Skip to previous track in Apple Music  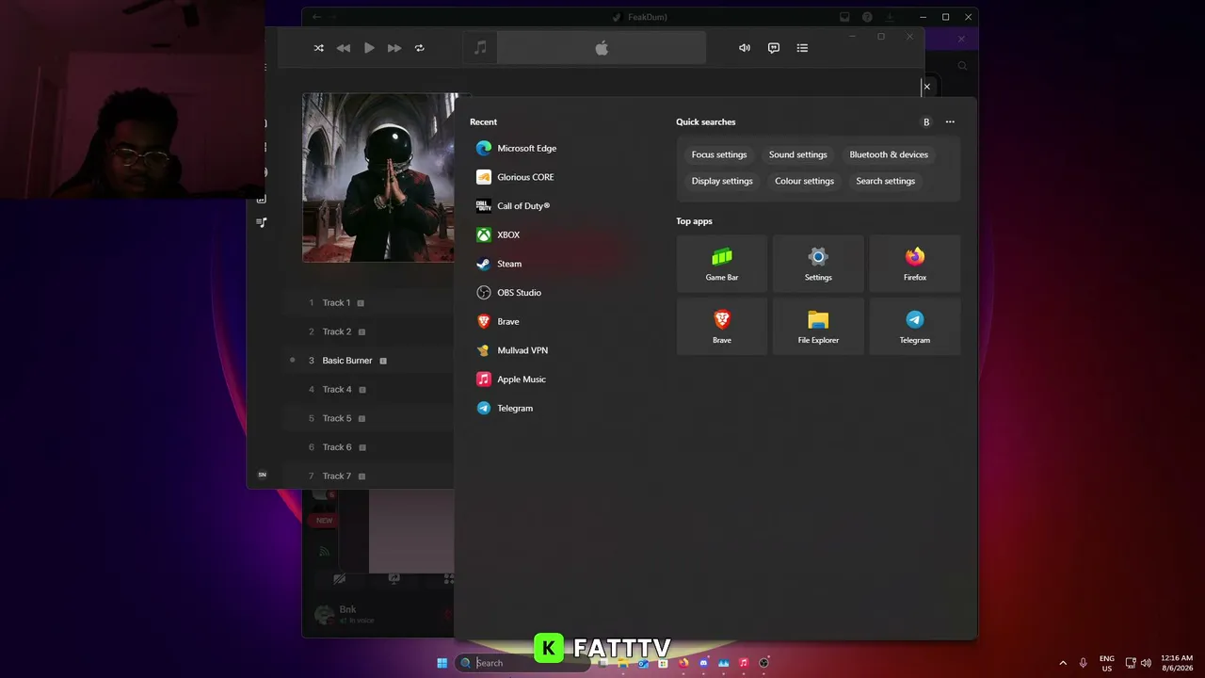click(344, 48)
